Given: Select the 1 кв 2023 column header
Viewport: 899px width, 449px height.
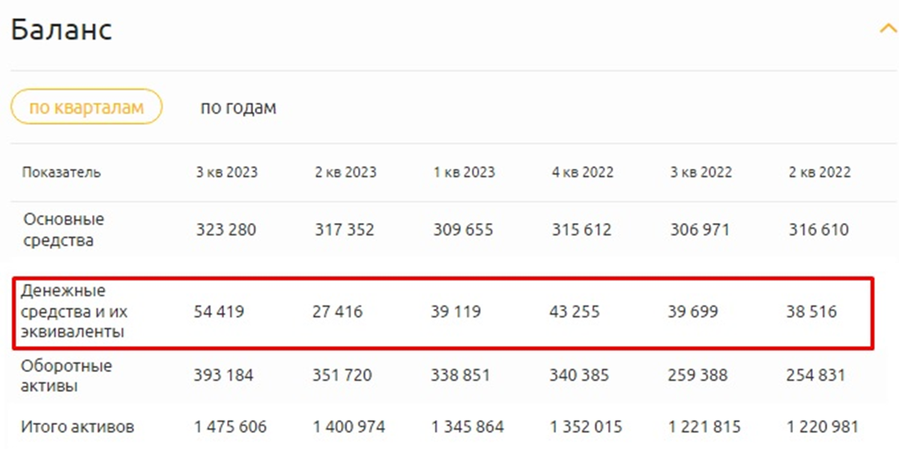Looking at the screenshot, I should pyautogui.click(x=462, y=171).
